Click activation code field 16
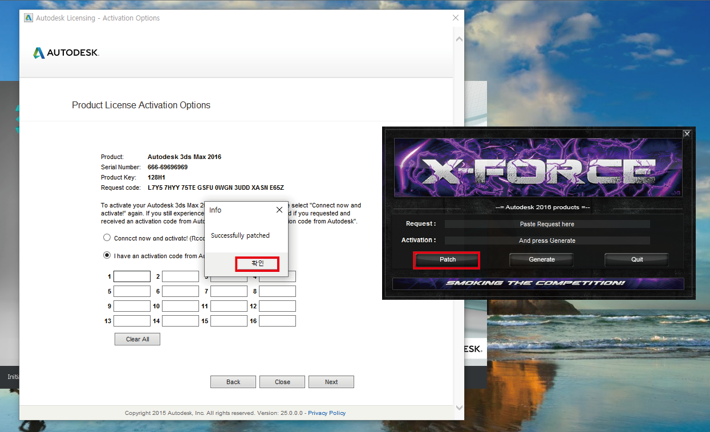710x432 pixels. click(x=277, y=321)
